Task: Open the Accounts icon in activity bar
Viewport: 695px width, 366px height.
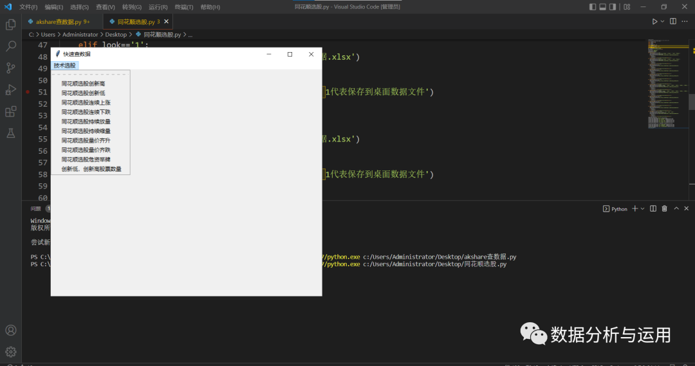Action: pos(11,331)
